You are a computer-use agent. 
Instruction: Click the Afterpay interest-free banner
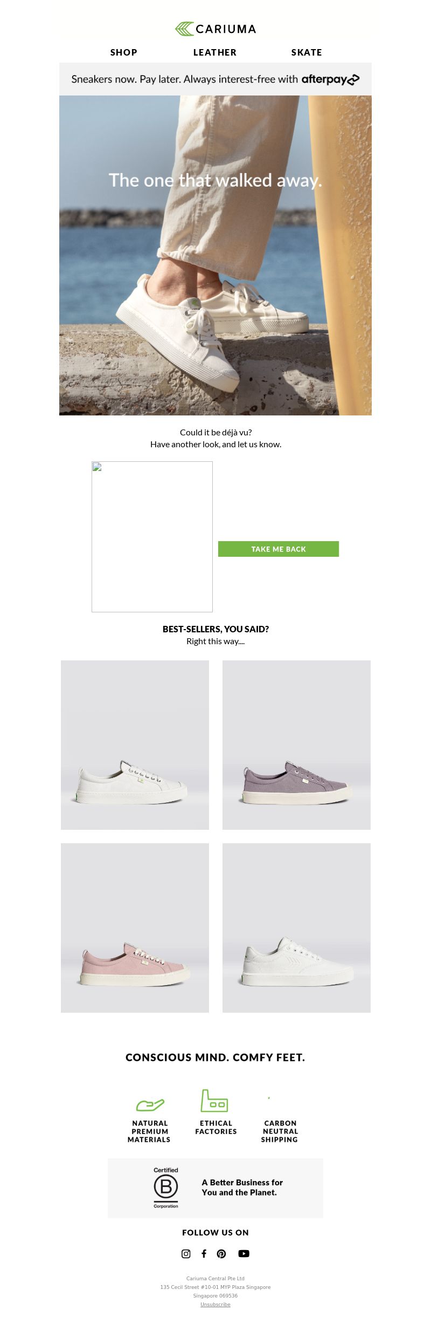pos(215,79)
